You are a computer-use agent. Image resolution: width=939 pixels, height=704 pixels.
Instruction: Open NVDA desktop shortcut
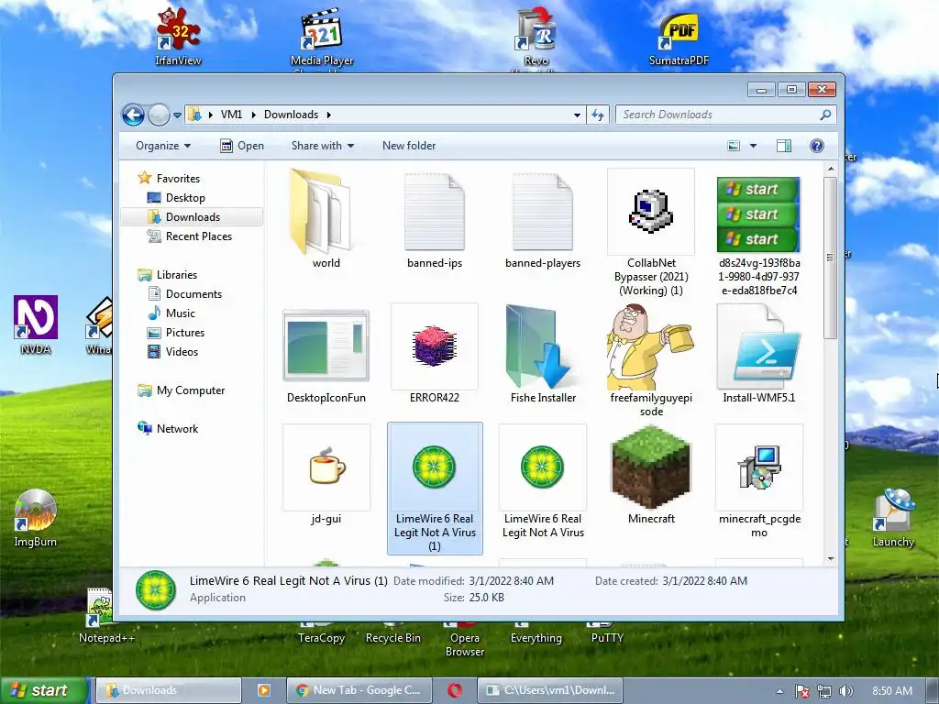(36, 325)
